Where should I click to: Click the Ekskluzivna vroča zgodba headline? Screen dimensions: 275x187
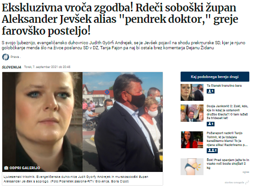point(120,19)
